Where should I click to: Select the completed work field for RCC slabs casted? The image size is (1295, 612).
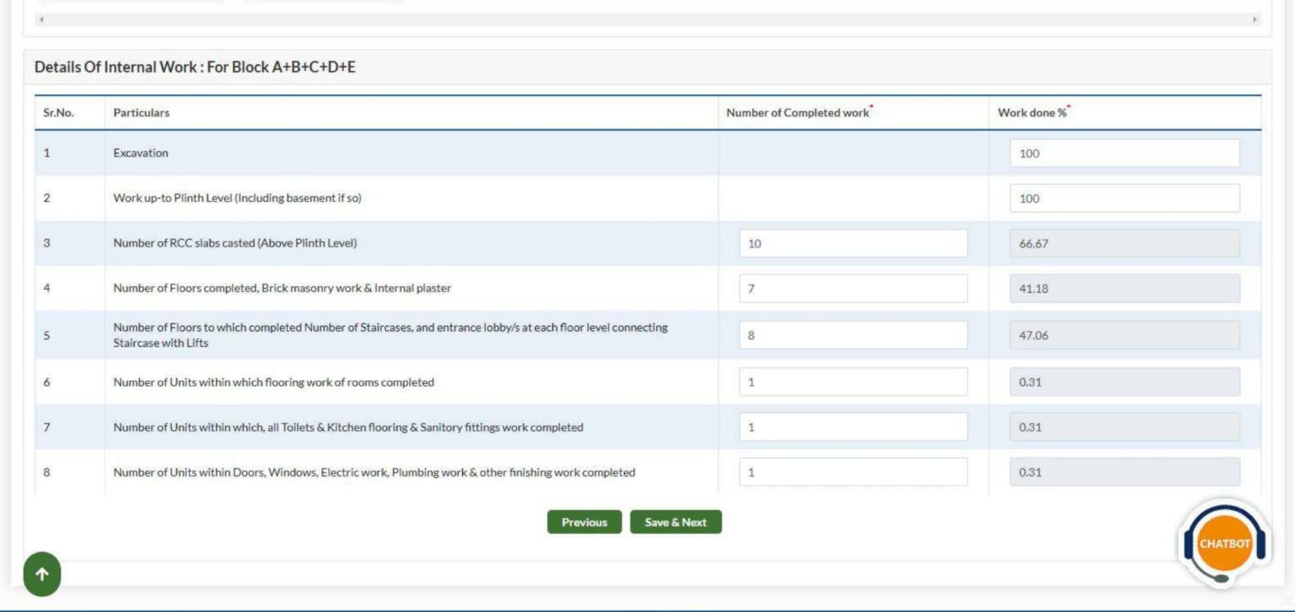click(x=852, y=243)
